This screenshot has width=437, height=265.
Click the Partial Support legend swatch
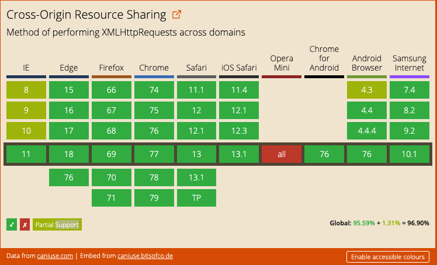click(57, 224)
